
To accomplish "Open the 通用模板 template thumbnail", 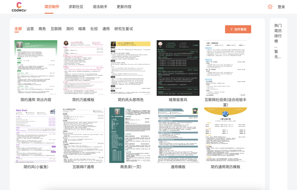I will pyautogui.click(x=178, y=135).
